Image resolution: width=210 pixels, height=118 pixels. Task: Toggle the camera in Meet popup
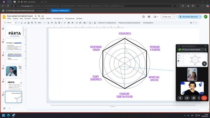pyautogui.click(x=187, y=98)
